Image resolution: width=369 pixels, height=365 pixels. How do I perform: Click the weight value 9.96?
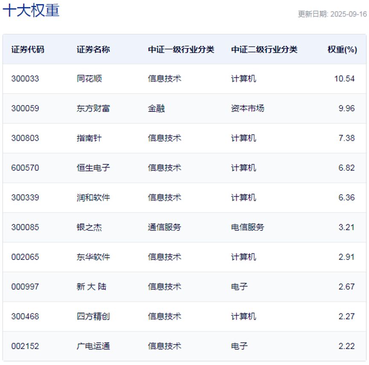(346, 108)
